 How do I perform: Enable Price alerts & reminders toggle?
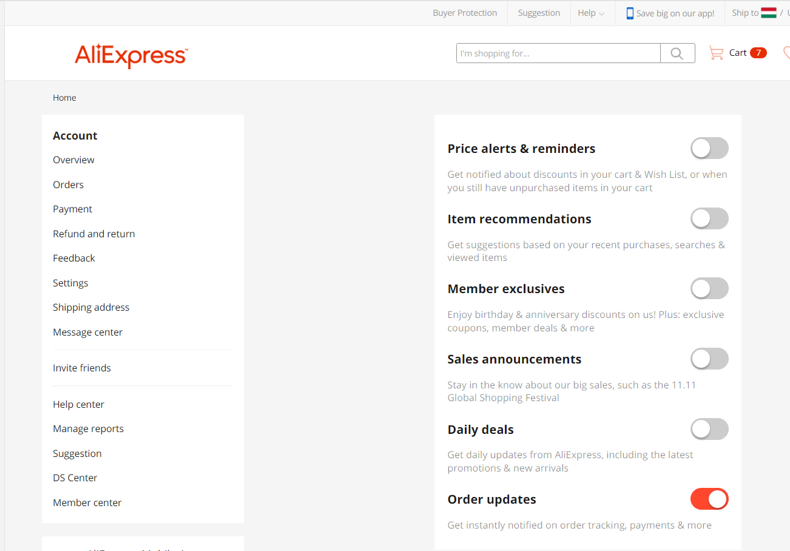coord(709,148)
